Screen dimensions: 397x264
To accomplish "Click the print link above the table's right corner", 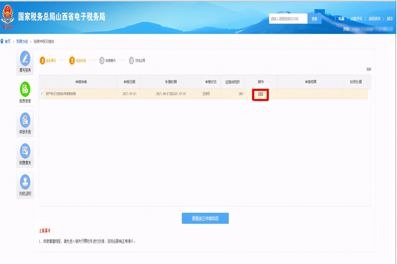I will tap(369, 70).
